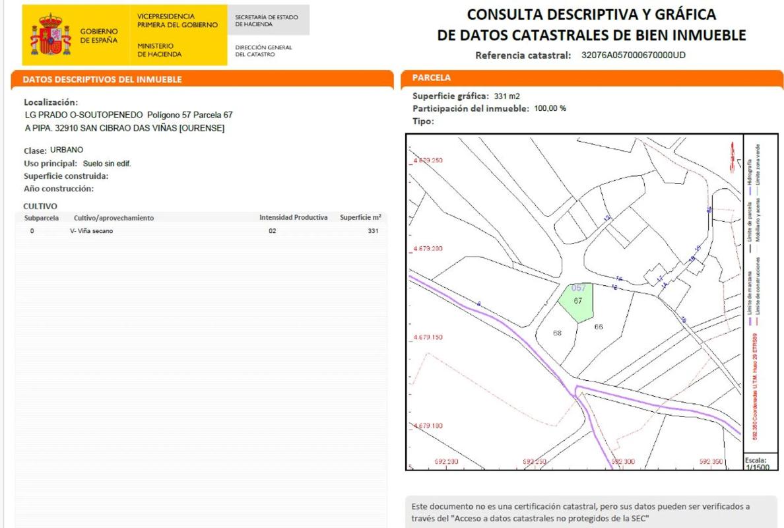Click the Intensidad Productiva column header
This screenshot has width=784, height=528.
[293, 218]
